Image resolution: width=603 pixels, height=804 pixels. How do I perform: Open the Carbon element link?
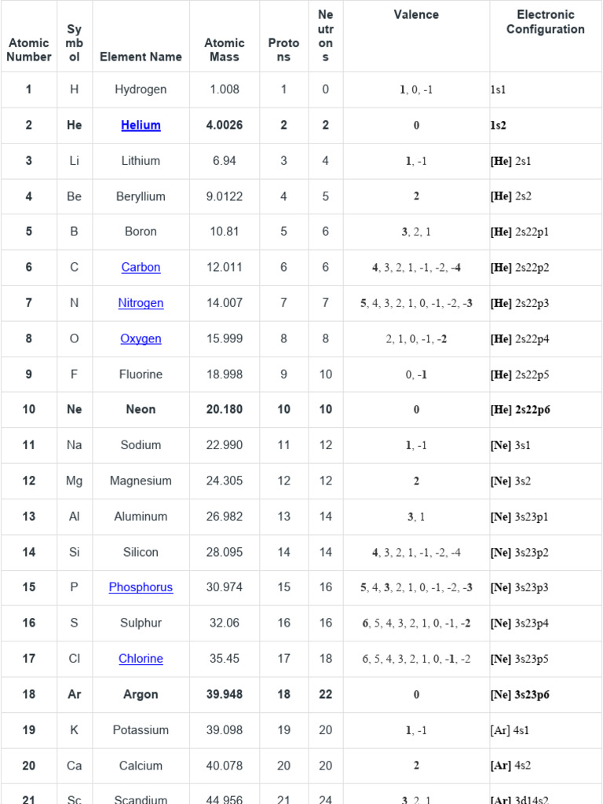tap(141, 267)
